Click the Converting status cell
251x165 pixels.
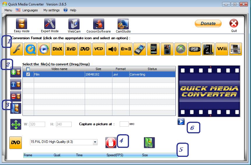[x=152, y=74]
